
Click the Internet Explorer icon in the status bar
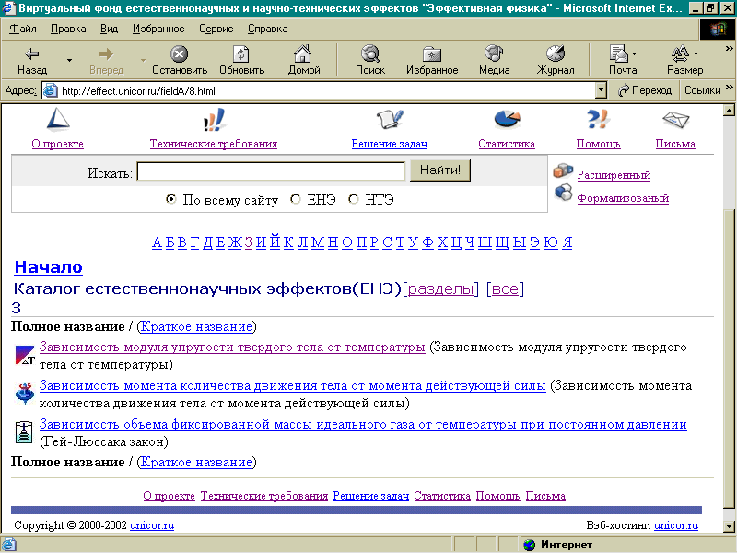click(9, 545)
